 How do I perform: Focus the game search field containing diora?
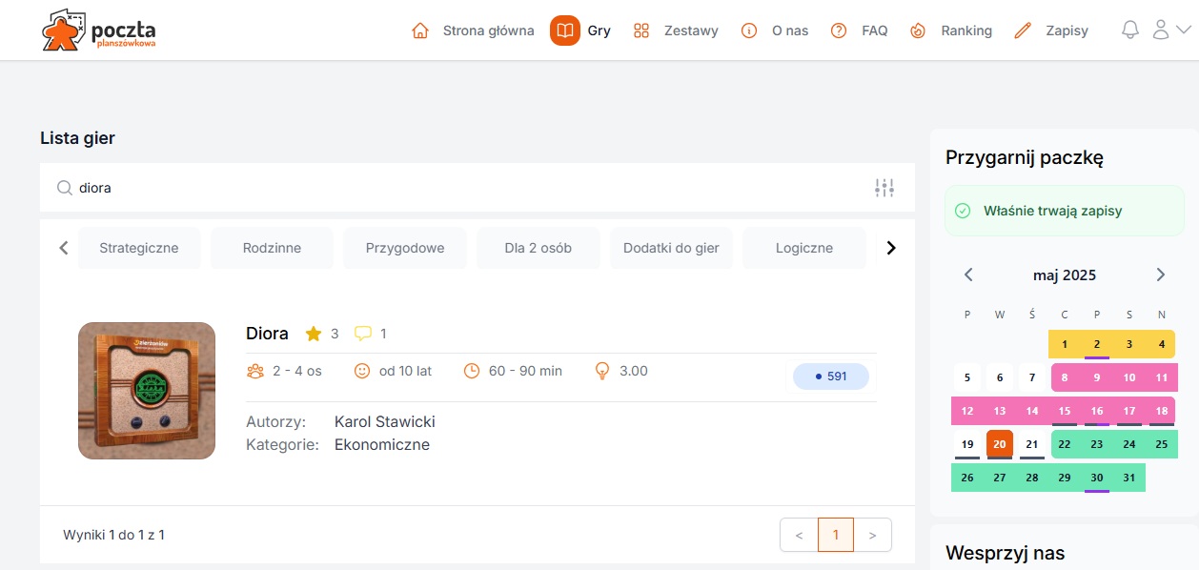[477, 188]
